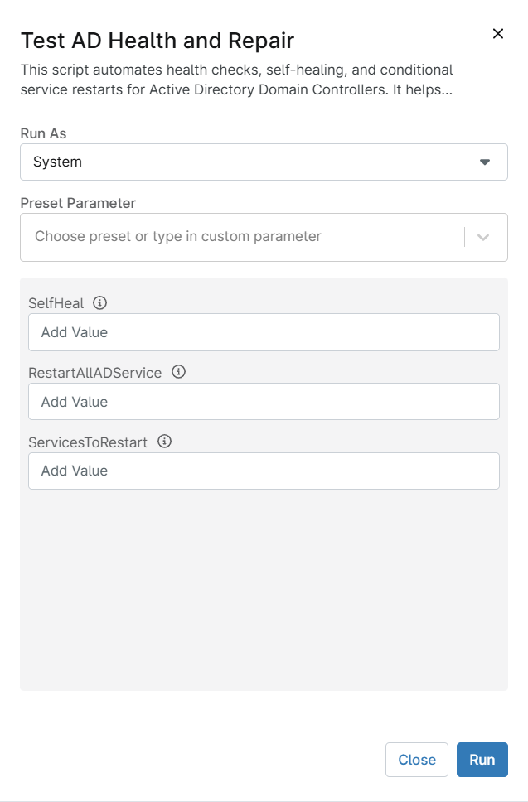Click the Run As caret arrow
This screenshot has width=528, height=802.
485,162
